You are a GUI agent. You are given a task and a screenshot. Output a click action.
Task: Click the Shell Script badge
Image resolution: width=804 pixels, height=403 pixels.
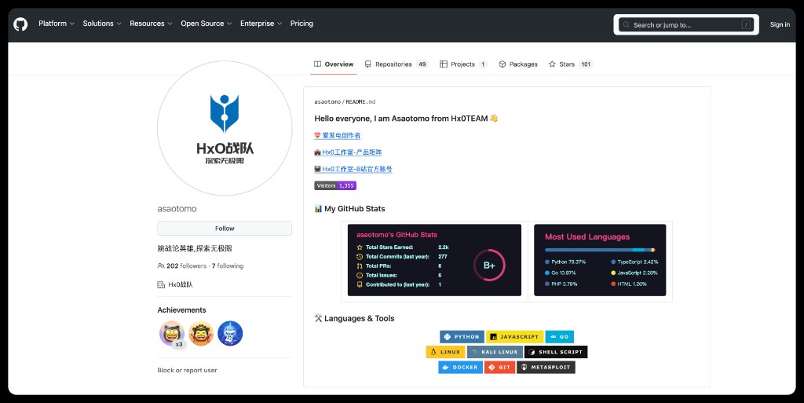point(556,352)
